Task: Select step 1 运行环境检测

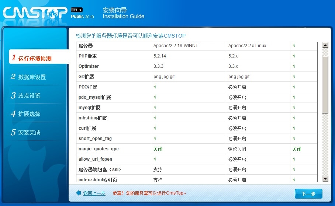Action: 38,57
